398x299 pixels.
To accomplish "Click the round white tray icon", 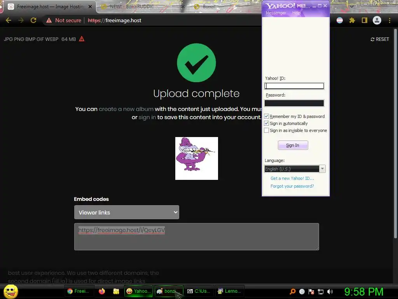I will click(302, 292).
